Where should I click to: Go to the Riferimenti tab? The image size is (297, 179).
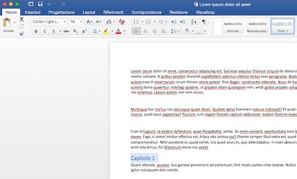click(113, 12)
